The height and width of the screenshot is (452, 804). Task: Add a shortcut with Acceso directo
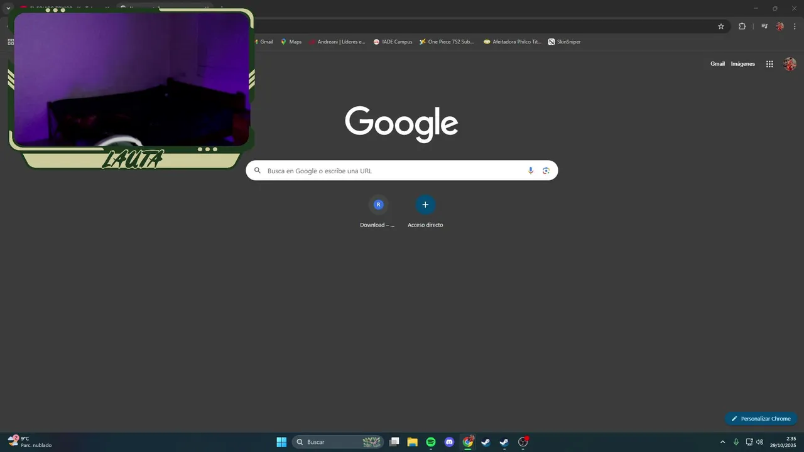tap(425, 212)
